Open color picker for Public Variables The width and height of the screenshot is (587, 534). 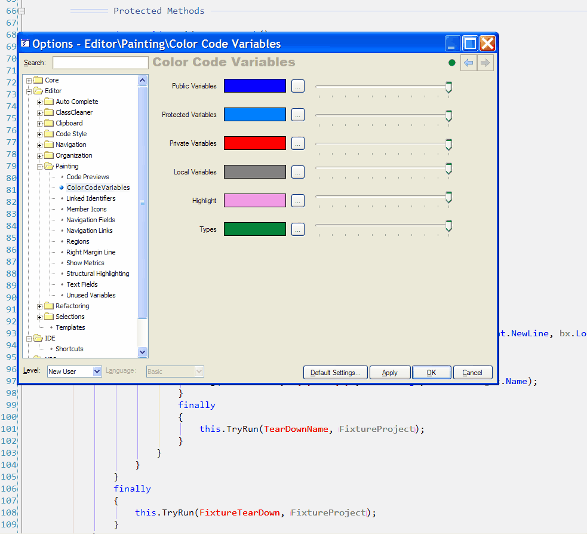298,86
